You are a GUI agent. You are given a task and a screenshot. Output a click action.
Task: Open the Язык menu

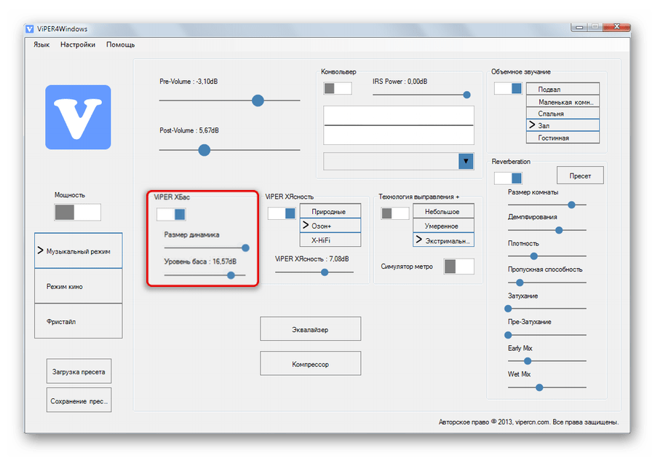[41, 44]
